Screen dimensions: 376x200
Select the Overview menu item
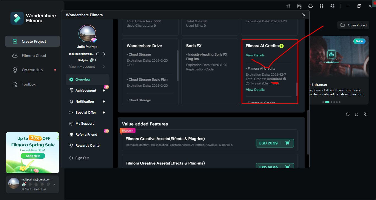point(83,79)
